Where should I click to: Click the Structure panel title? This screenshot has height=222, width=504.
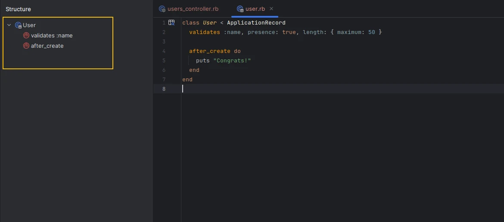pyautogui.click(x=19, y=9)
